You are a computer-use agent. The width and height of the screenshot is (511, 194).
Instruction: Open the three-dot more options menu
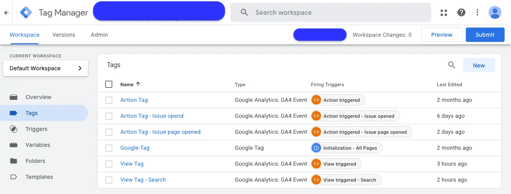477,12
